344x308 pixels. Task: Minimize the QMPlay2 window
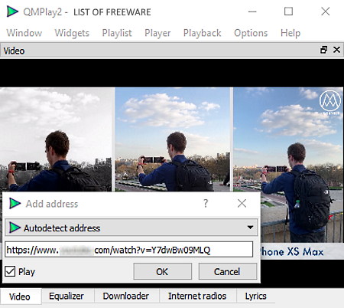[x=252, y=11]
